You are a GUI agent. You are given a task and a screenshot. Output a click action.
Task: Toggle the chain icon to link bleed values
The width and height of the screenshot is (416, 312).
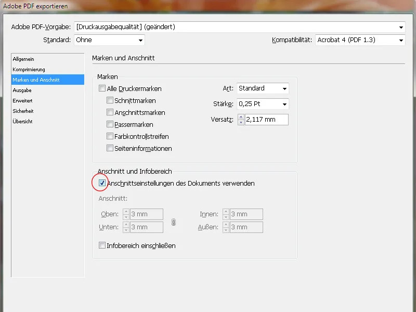point(174,222)
